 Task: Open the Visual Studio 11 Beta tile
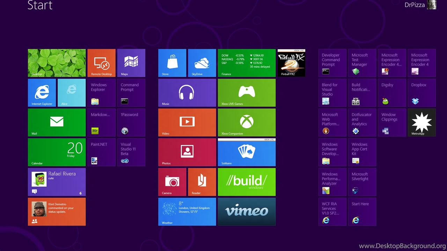click(x=131, y=152)
